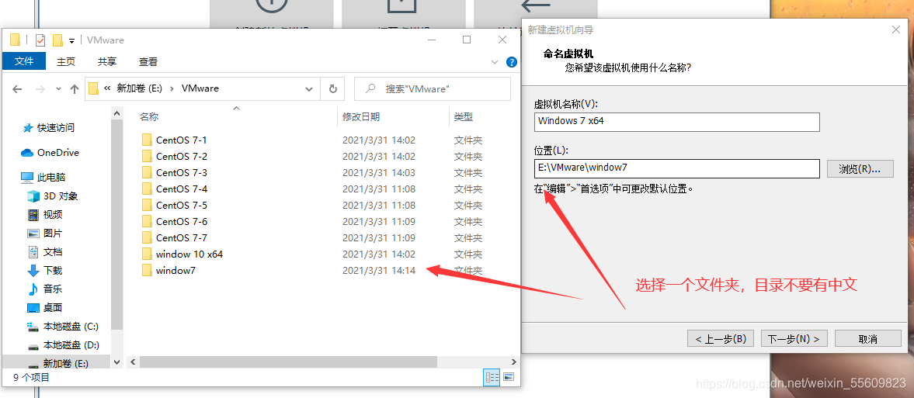Click the search VMware box
This screenshot has height=398, width=914.
(433, 88)
